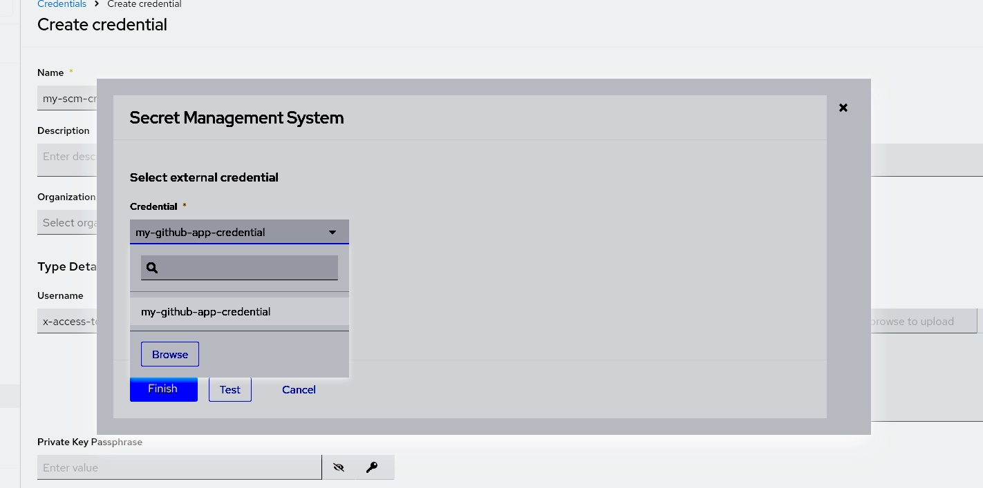This screenshot has height=488, width=983.
Task: Go to the Credentials breadcrumb link
Action: 62,4
